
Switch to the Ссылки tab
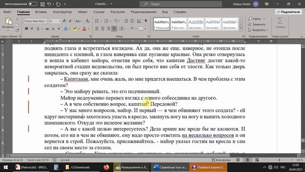pyautogui.click(x=99, y=12)
